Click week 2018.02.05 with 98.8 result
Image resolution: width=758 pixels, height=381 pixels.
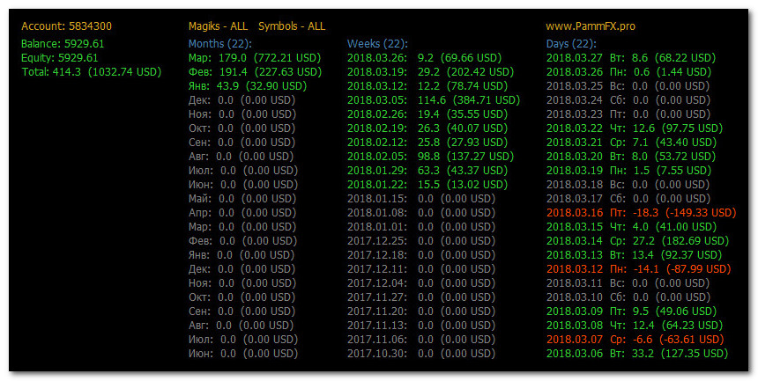[x=430, y=157]
